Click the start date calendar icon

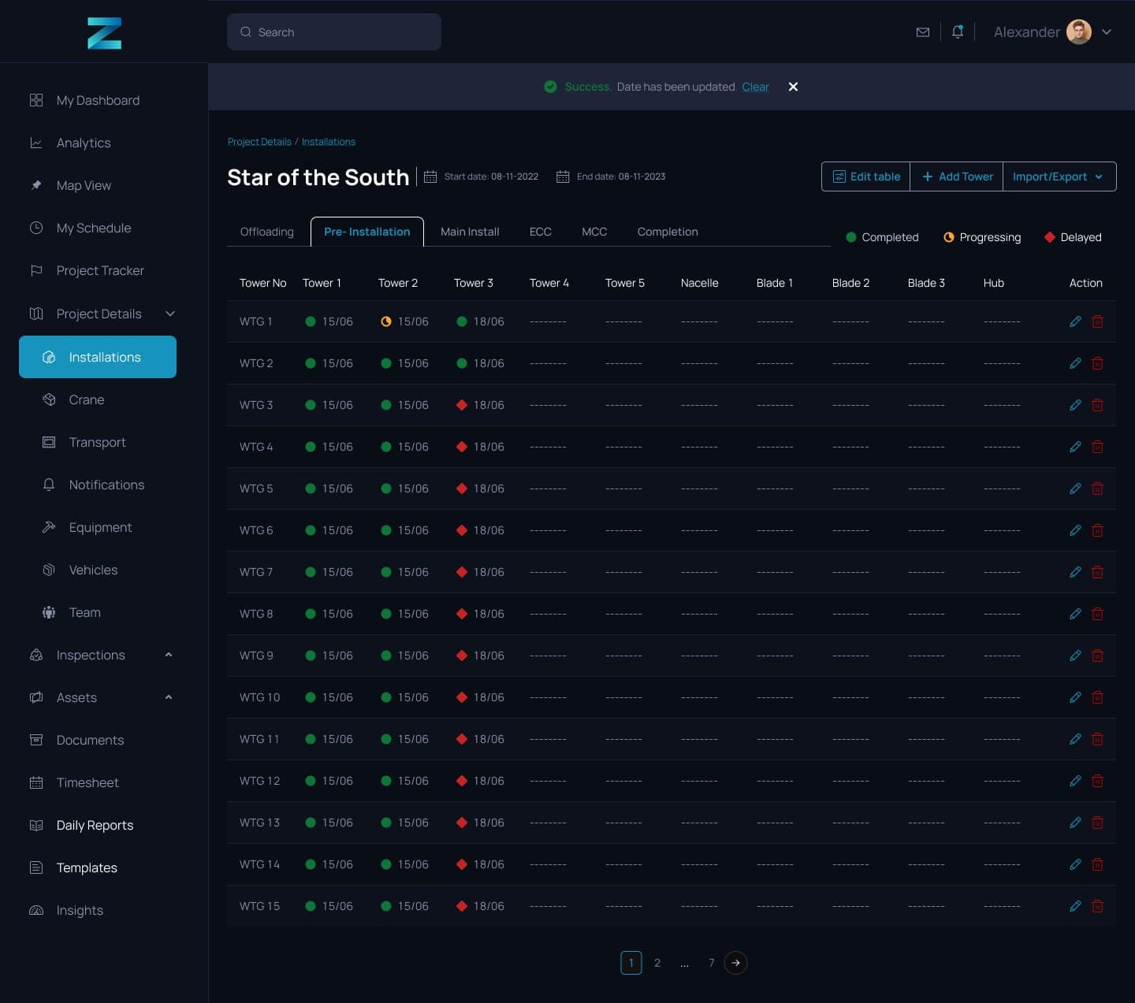(x=430, y=176)
